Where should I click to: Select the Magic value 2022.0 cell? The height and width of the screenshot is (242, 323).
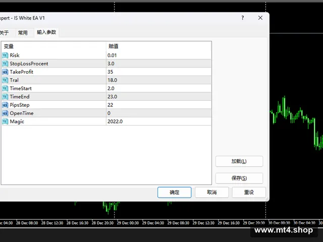(158, 122)
